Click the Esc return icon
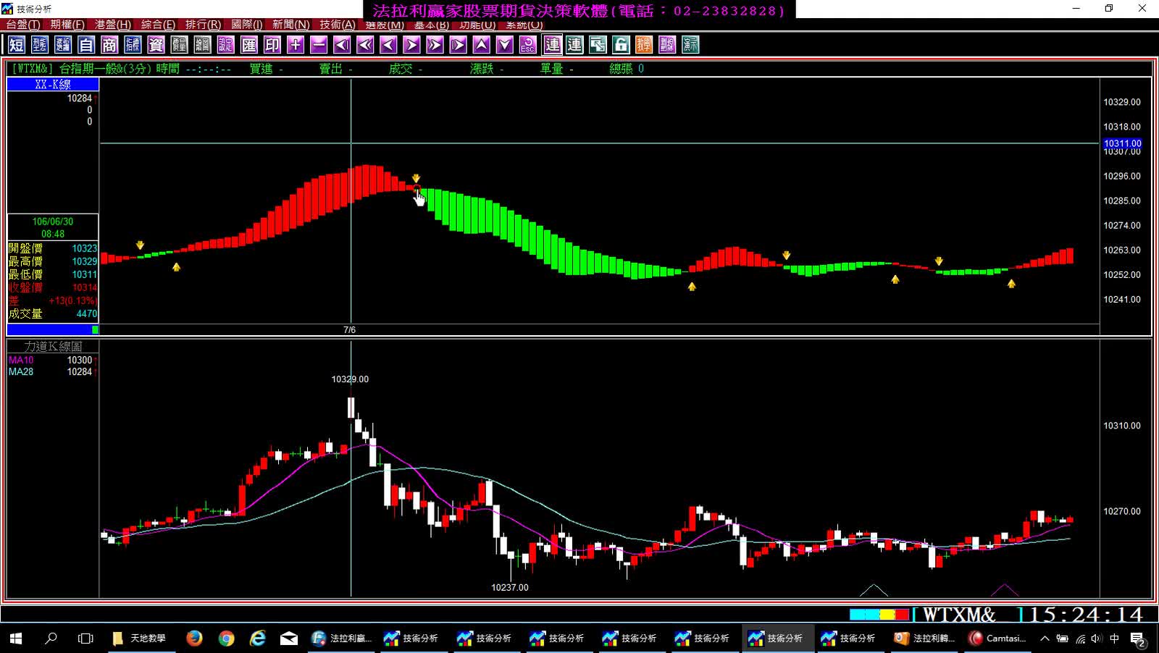 [x=528, y=45]
